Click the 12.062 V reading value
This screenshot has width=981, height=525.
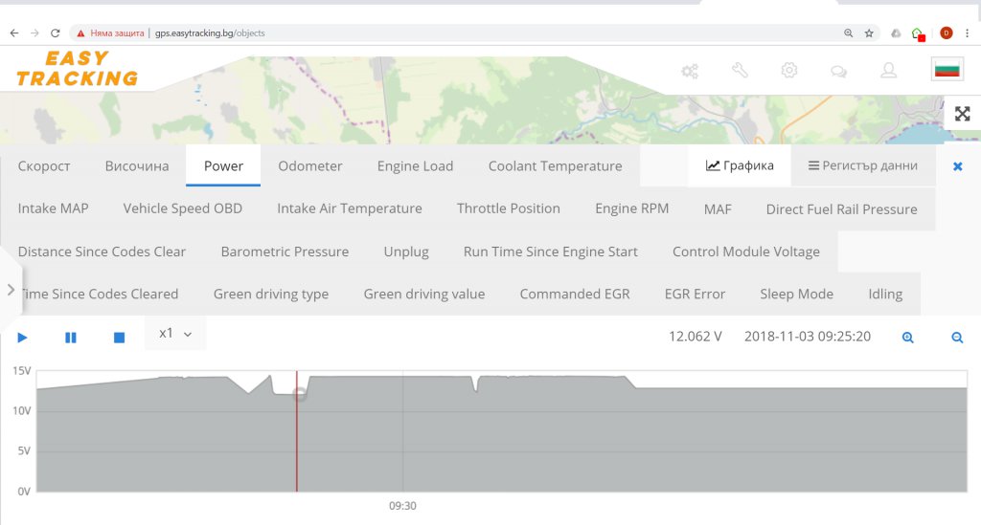696,337
